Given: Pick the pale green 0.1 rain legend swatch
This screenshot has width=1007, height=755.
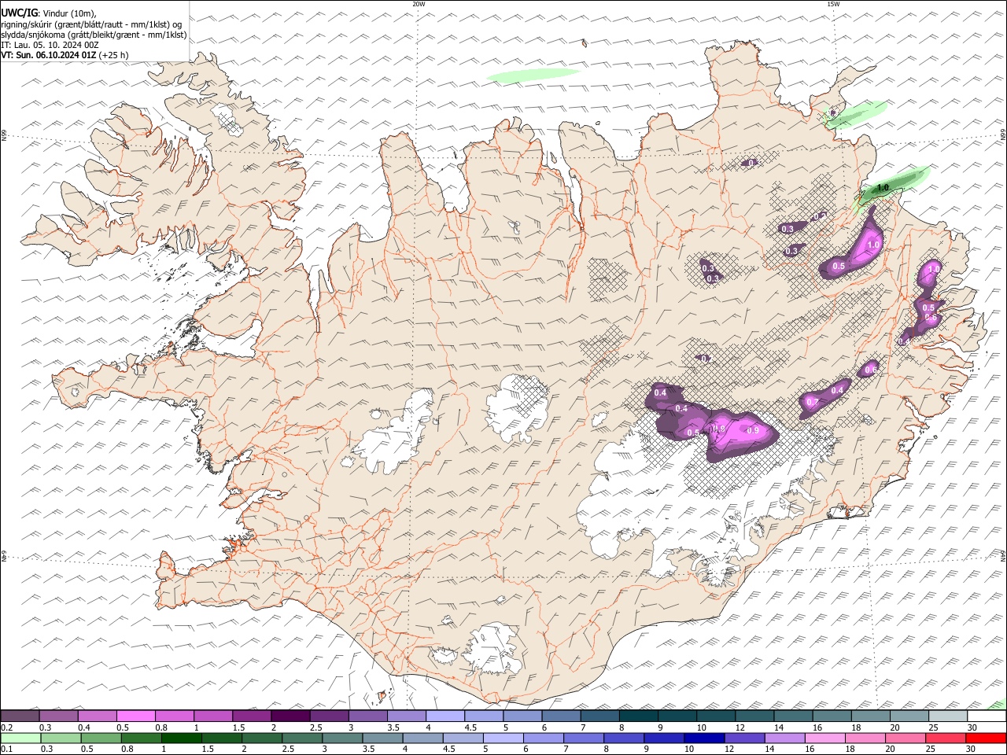Looking at the screenshot, I should [20, 738].
